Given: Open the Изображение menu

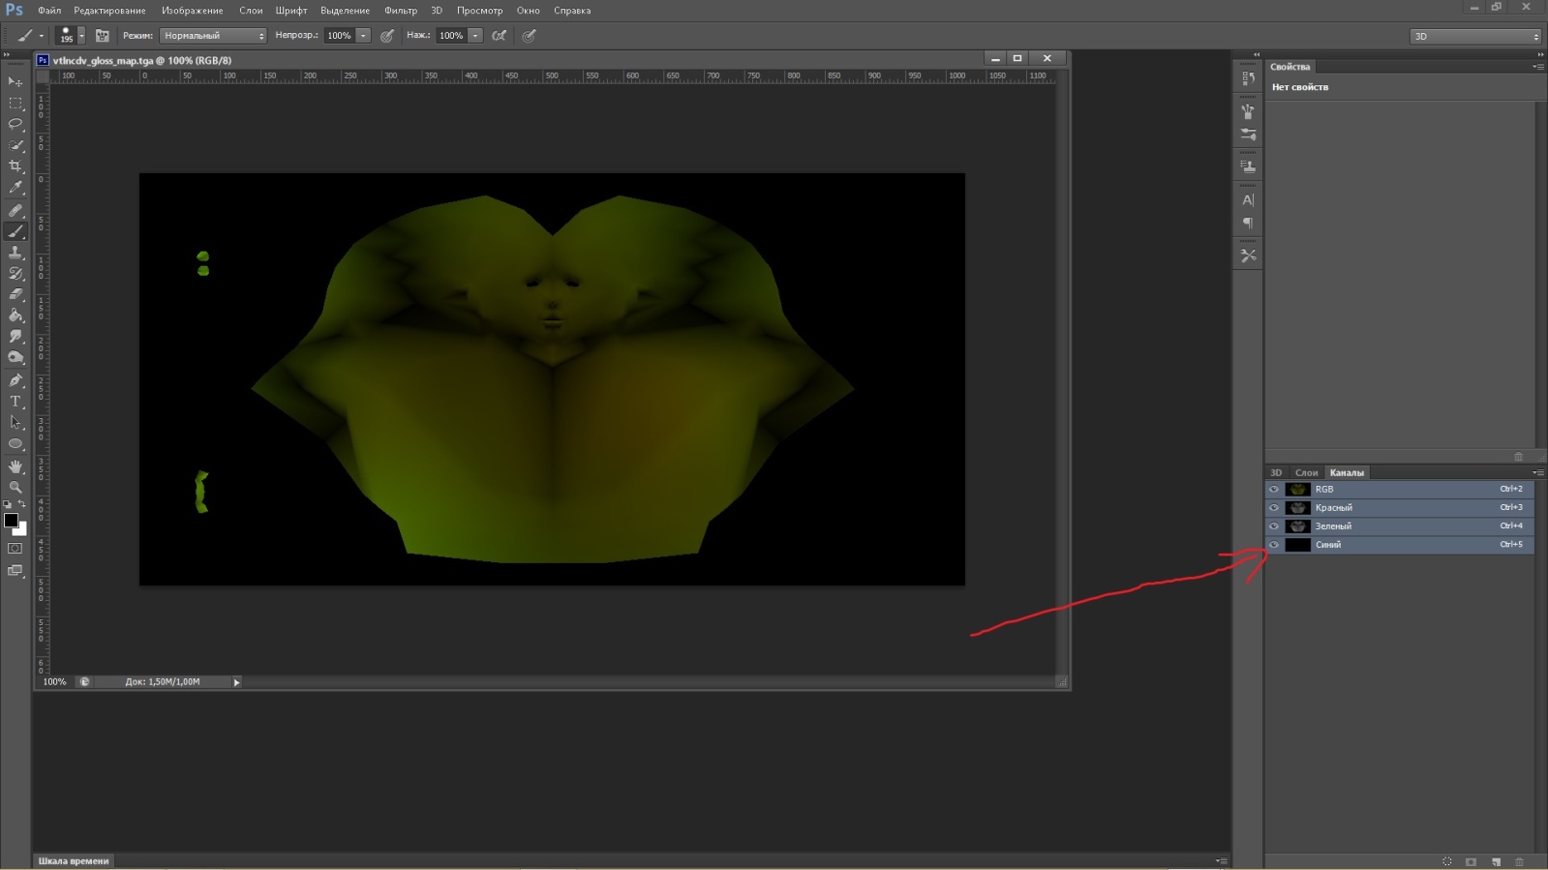Looking at the screenshot, I should pyautogui.click(x=192, y=11).
